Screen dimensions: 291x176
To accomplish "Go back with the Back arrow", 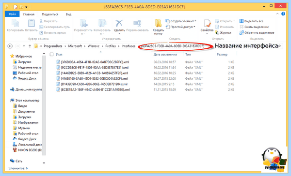I will click(10, 46).
